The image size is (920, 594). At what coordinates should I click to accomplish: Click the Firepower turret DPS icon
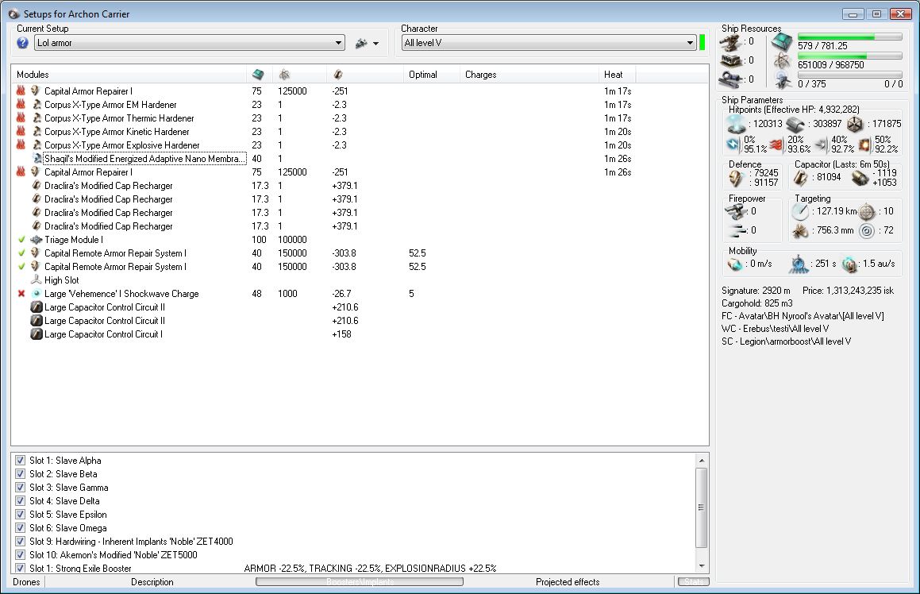tap(737, 212)
